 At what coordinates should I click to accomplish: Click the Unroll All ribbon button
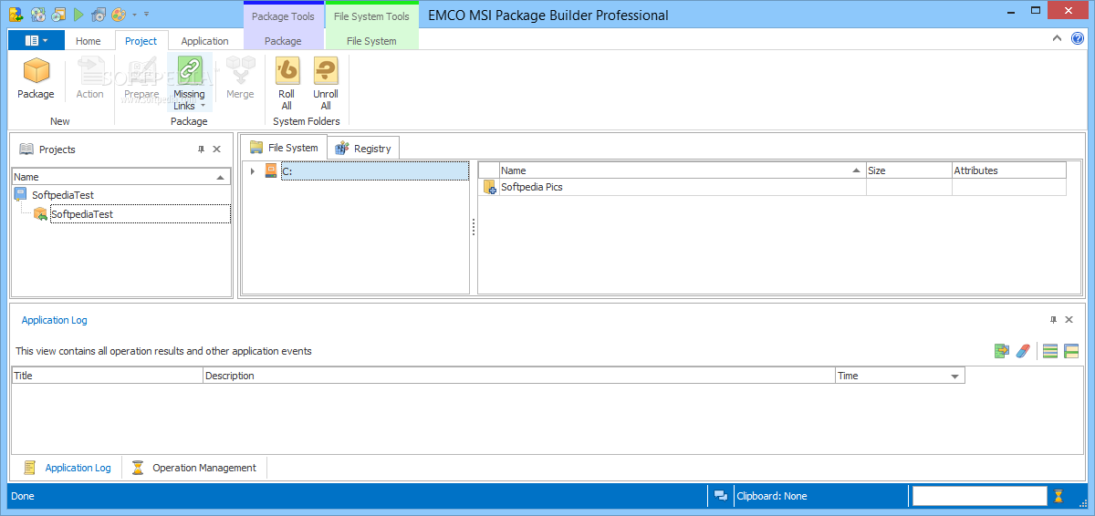[x=326, y=84]
